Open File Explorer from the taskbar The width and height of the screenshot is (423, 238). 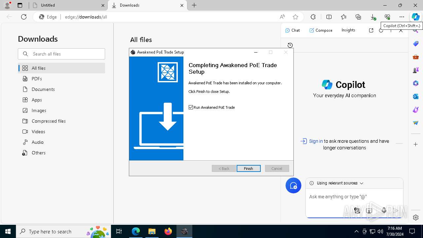(152, 231)
